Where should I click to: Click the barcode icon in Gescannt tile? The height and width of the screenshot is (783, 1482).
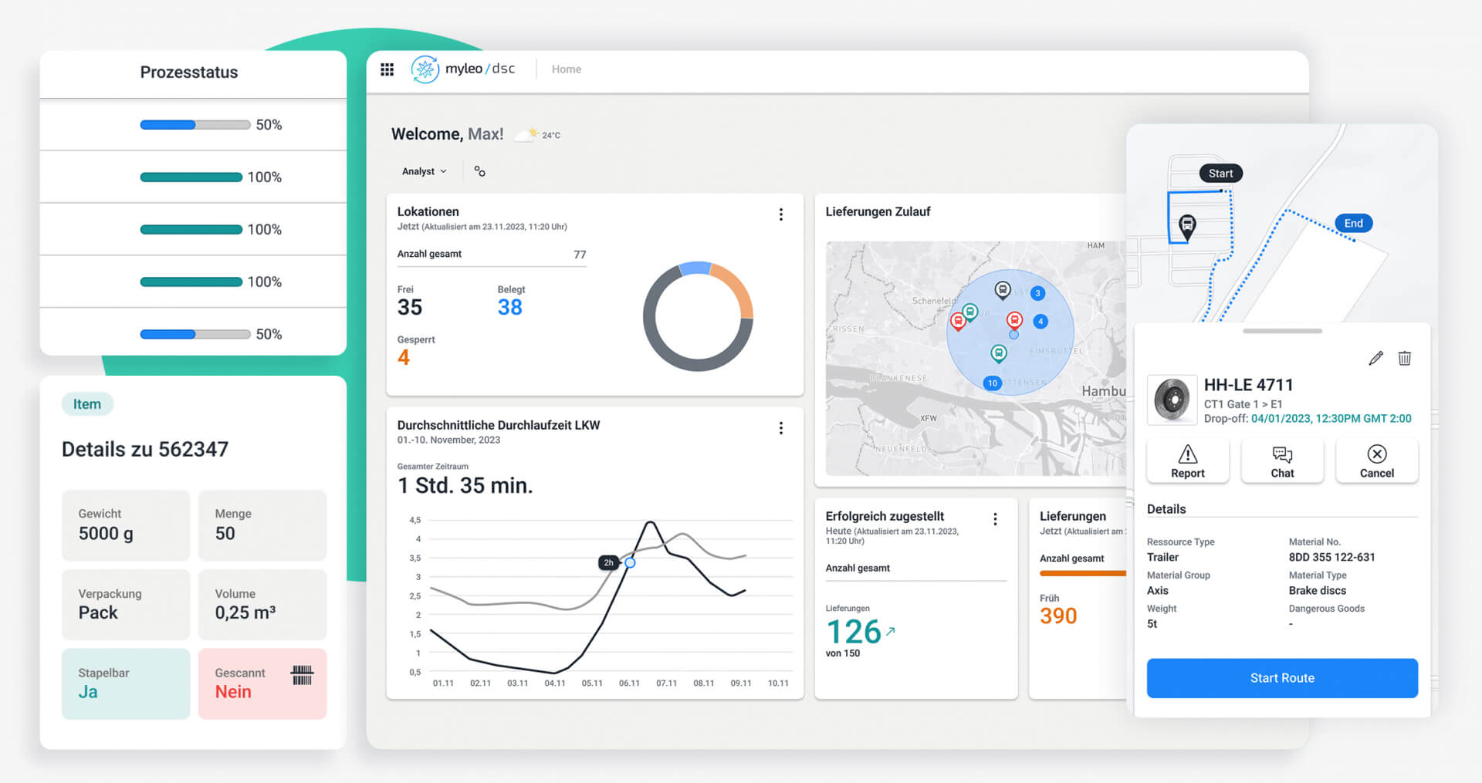click(302, 675)
